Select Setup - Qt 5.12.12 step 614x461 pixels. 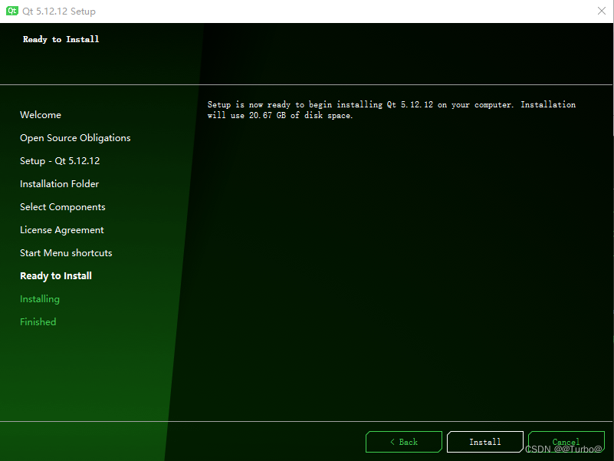click(x=60, y=161)
